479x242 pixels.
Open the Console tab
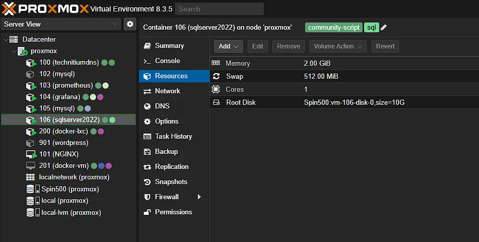click(x=174, y=60)
